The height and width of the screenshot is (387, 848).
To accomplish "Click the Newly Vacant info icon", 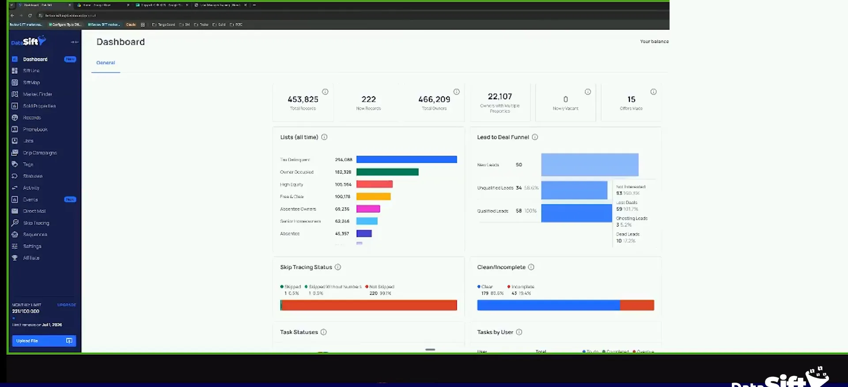I will [588, 92].
